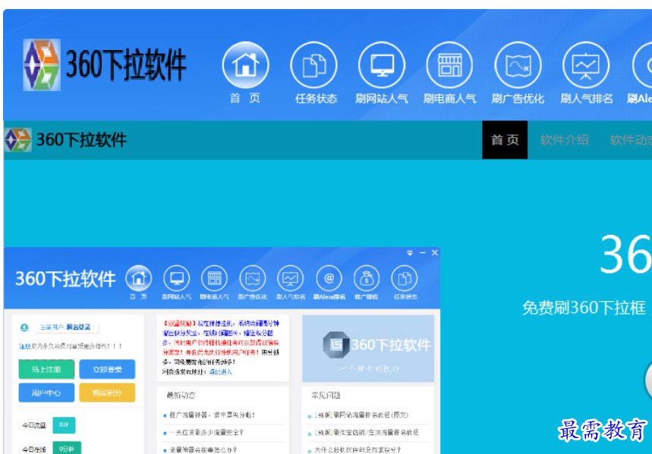Click the 首页 home icon in top banner
652x454 pixels.
[245, 64]
